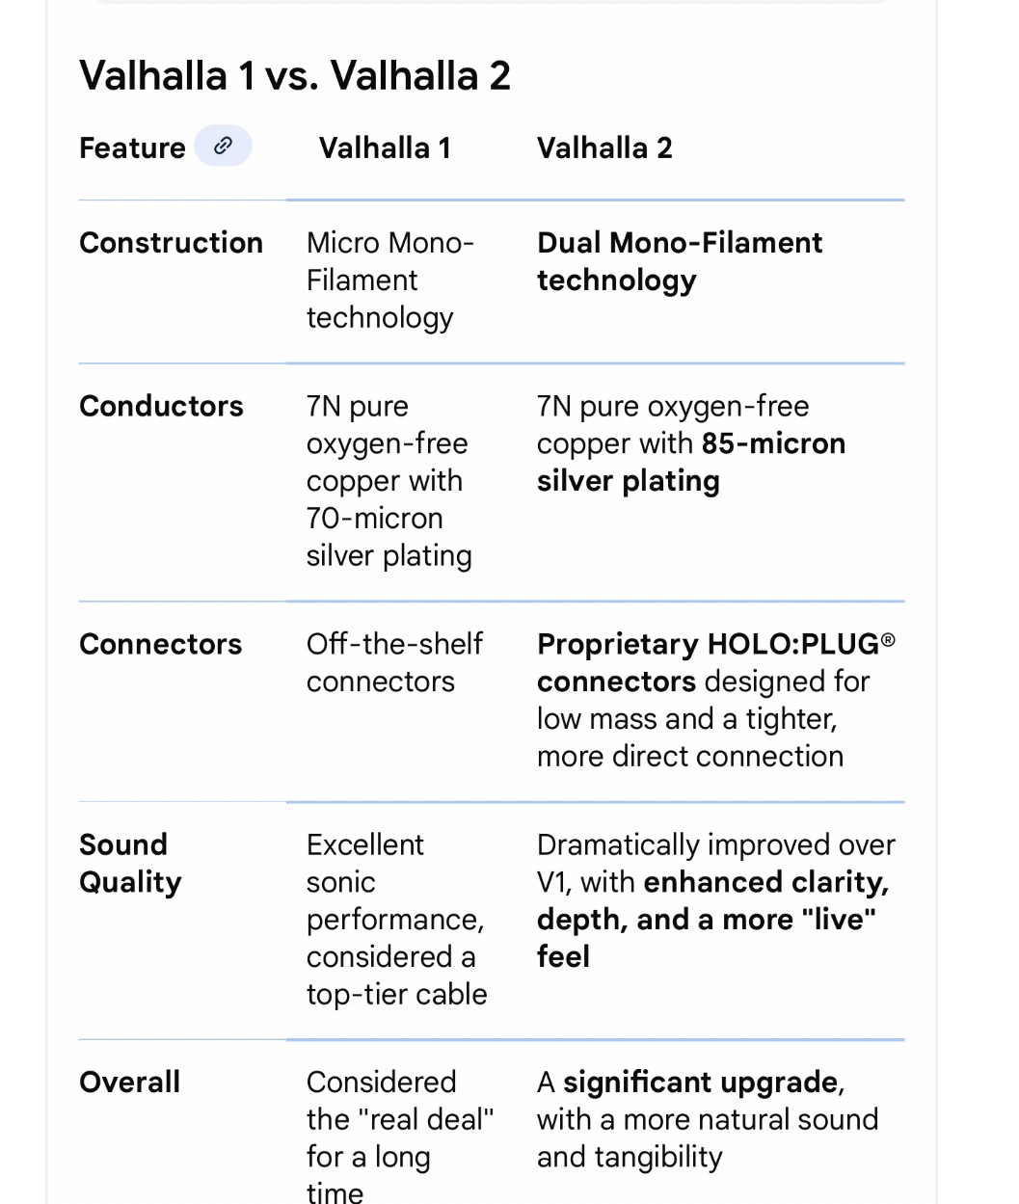Select the Feature column header

coord(132,148)
